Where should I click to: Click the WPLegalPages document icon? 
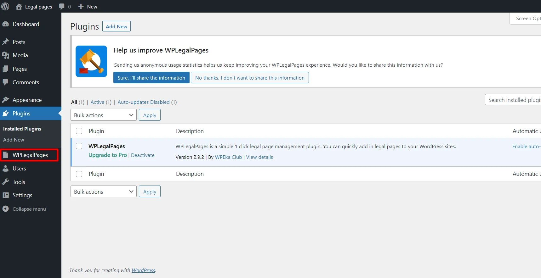point(6,155)
